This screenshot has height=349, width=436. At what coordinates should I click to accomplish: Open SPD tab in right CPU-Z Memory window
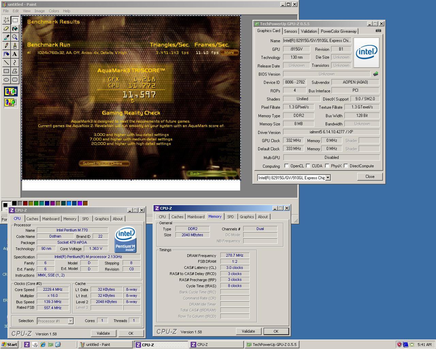tap(231, 217)
